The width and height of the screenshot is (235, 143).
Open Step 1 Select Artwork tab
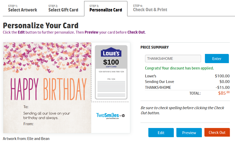pos(22,8)
